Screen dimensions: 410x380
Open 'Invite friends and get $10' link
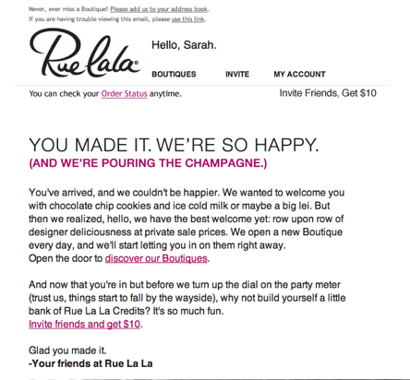tap(84, 324)
